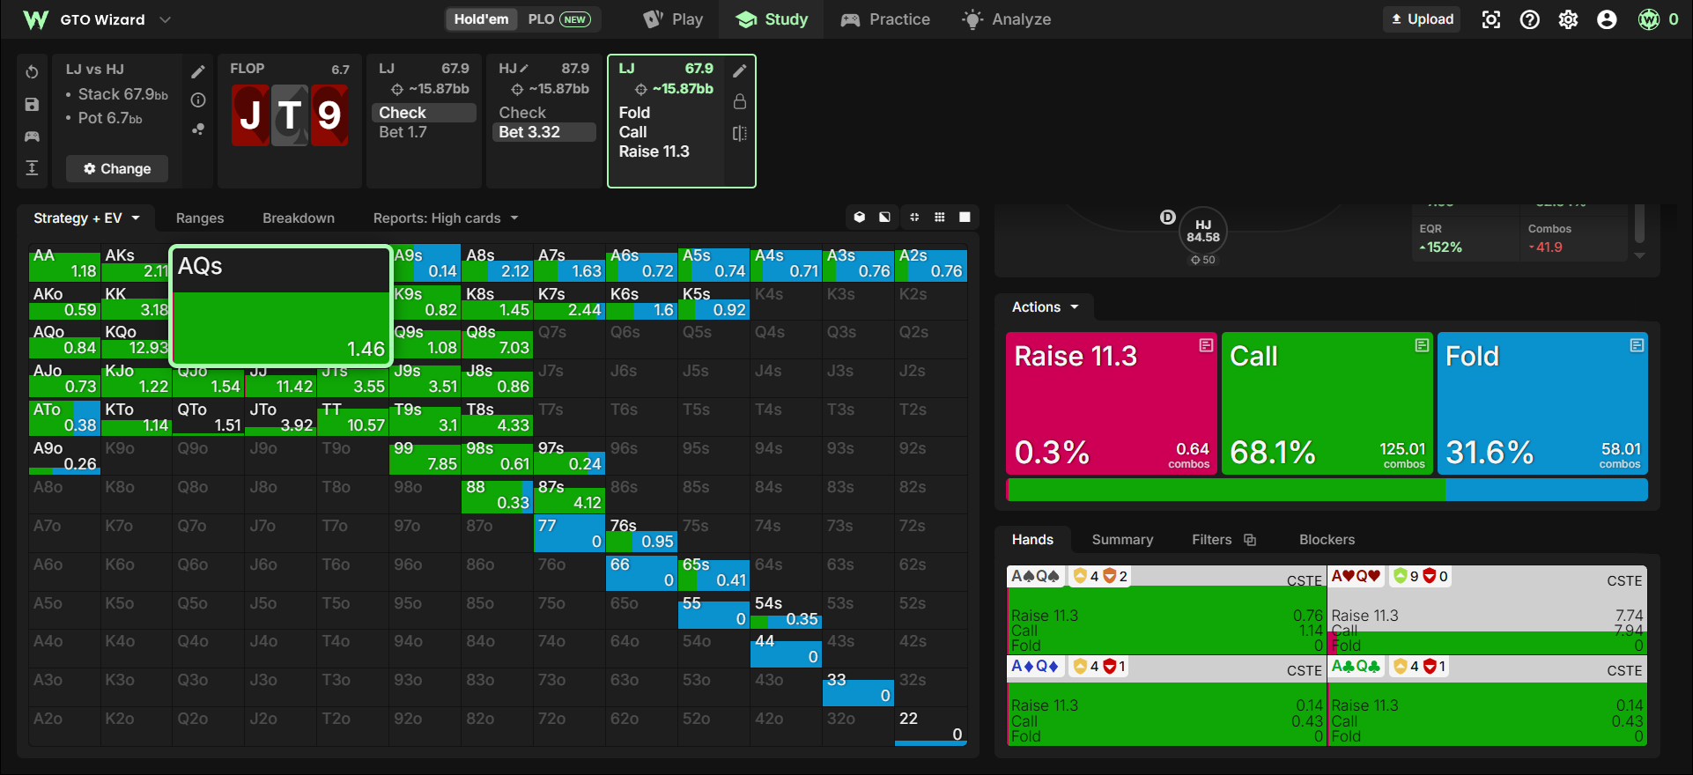Click the pencil edit icon beside LJ vs HJ

pyautogui.click(x=198, y=72)
